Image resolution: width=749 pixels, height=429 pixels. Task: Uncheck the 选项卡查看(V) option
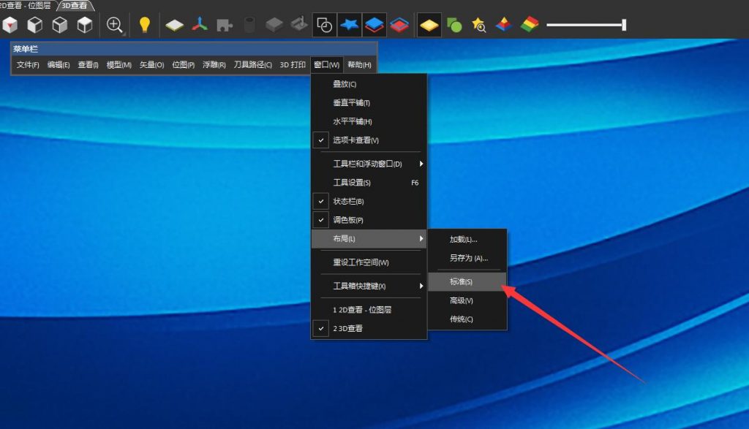369,140
